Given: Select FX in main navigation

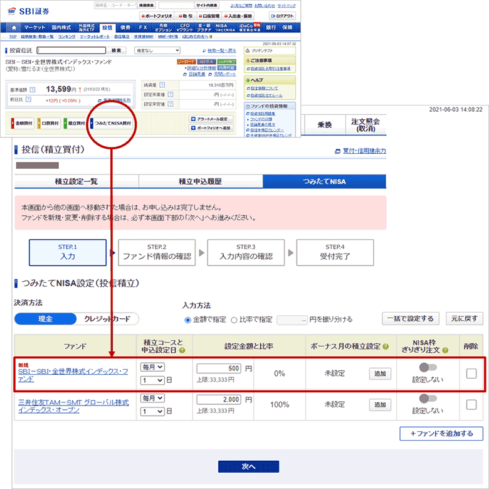Looking at the screenshot, I should (143, 28).
